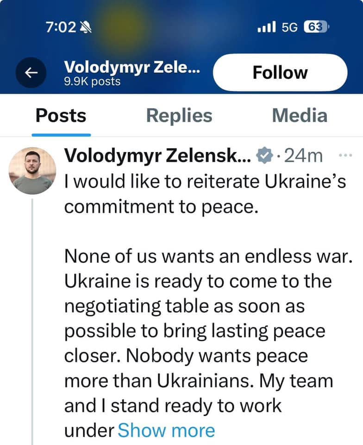363x445 pixels.
Task: Tap the cellular signal bars icon
Action: [267, 27]
